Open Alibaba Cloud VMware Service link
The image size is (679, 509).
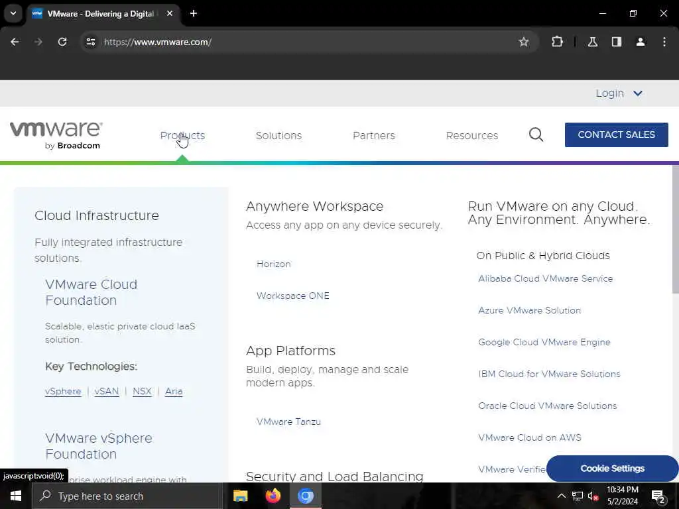coord(545,279)
